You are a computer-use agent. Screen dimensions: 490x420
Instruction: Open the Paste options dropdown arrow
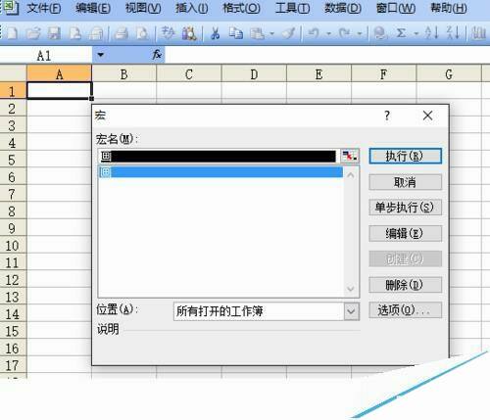click(271, 33)
